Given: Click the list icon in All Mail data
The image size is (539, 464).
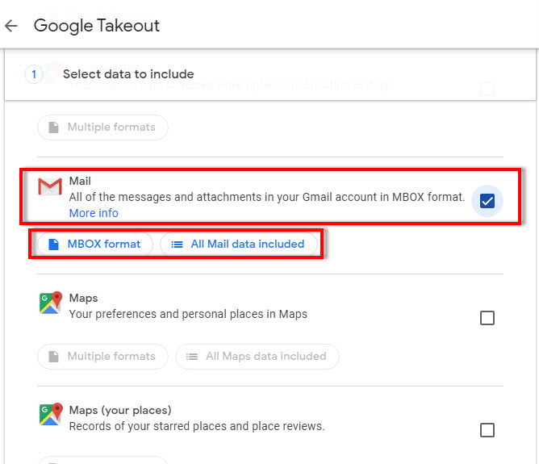Looking at the screenshot, I should pos(177,244).
